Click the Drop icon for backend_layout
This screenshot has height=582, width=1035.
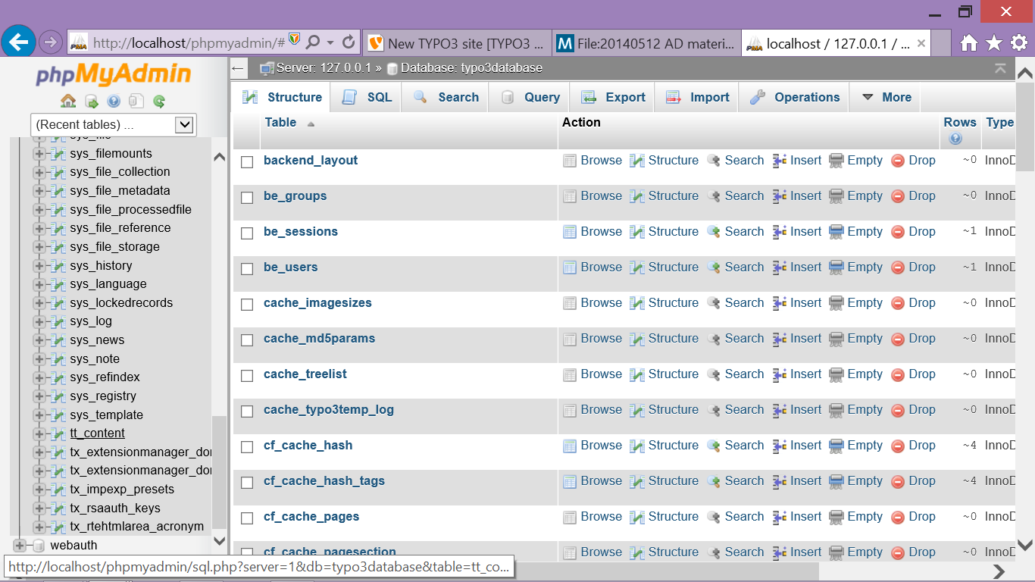(x=898, y=161)
